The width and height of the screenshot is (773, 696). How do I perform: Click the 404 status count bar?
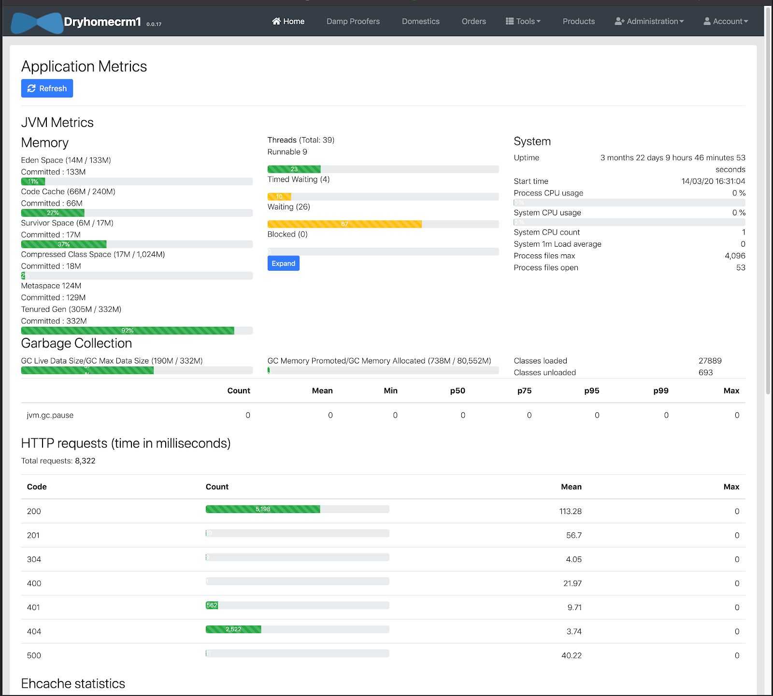233,629
